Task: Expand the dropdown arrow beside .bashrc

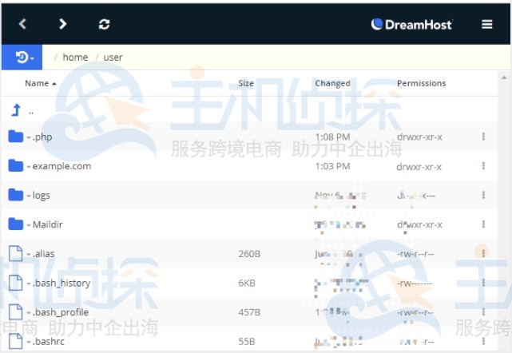Action: pyautogui.click(x=29, y=343)
